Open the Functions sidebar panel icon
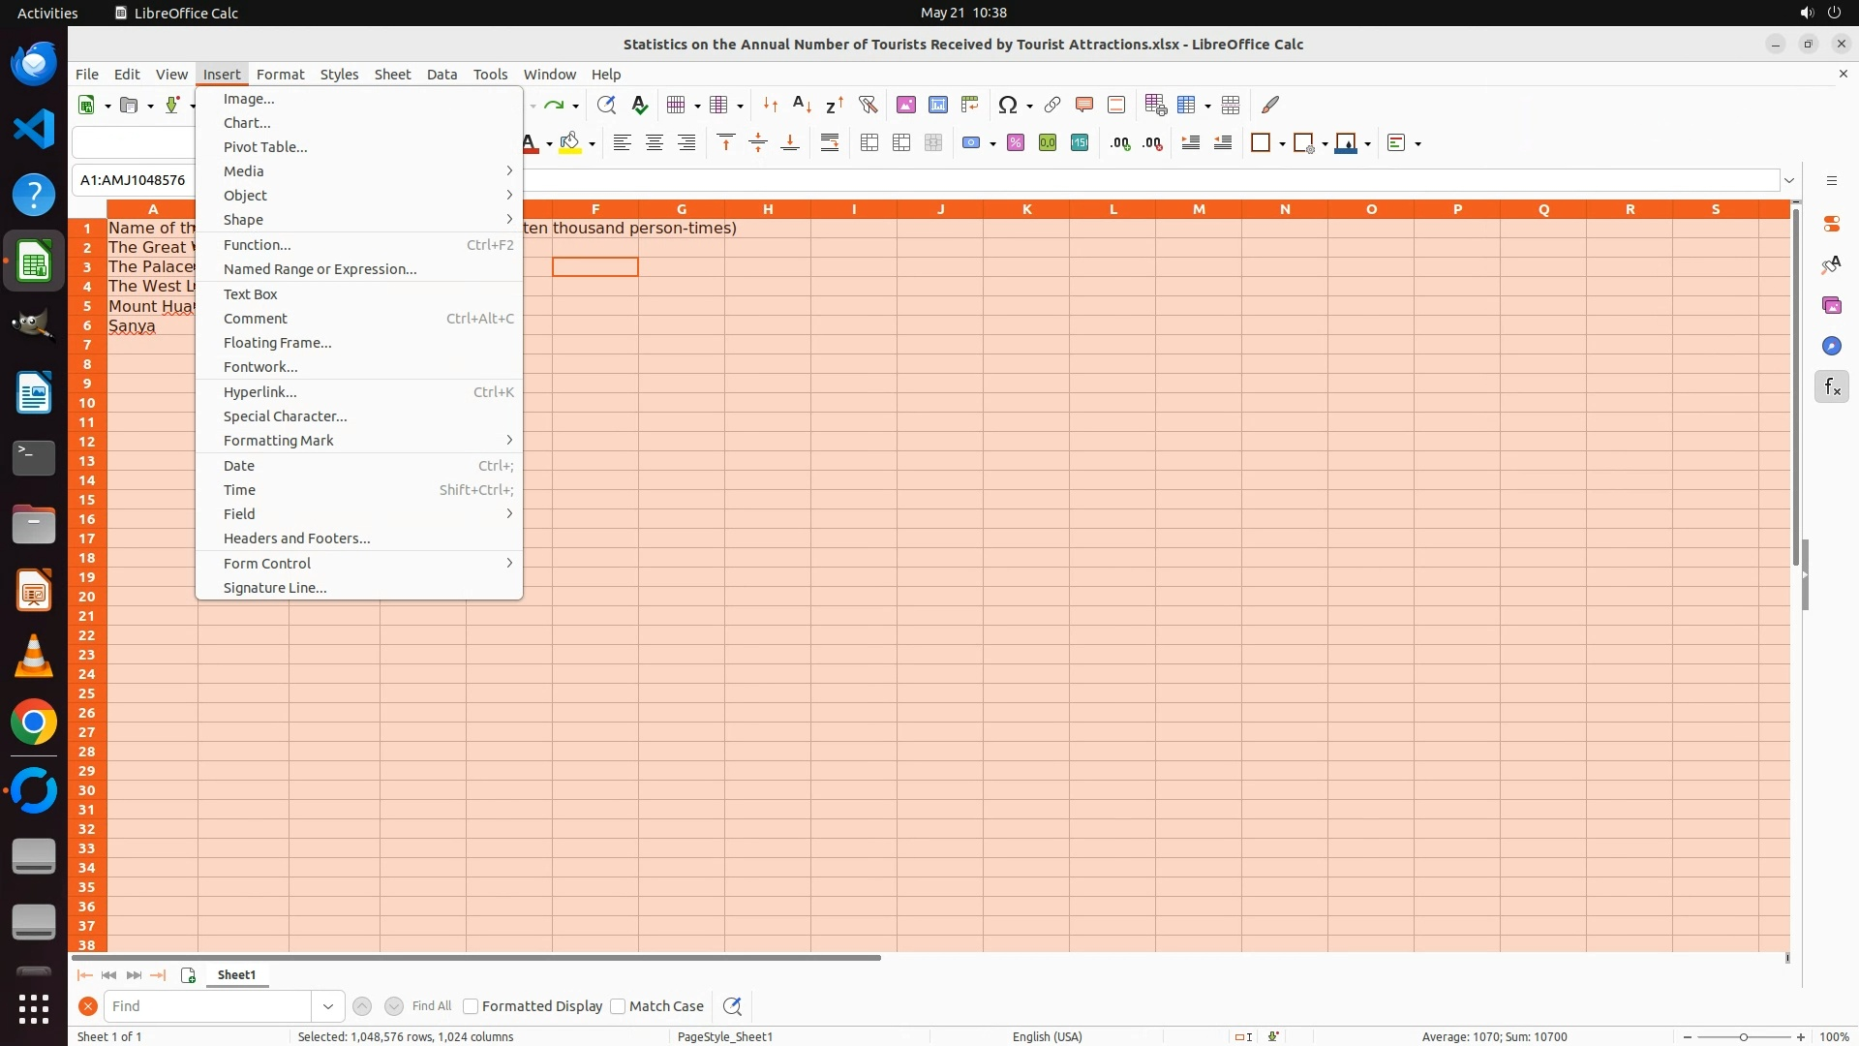 point(1831,387)
